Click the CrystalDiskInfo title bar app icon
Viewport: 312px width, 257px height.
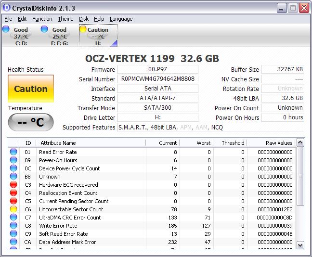[x=7, y=8]
